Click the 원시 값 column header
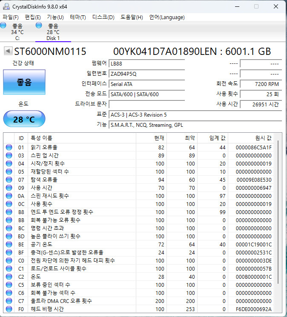This screenshot has width=287, height=317. pyautogui.click(x=251, y=138)
